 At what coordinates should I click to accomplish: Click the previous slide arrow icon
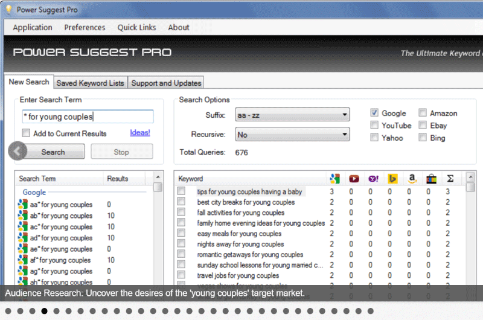(18, 151)
